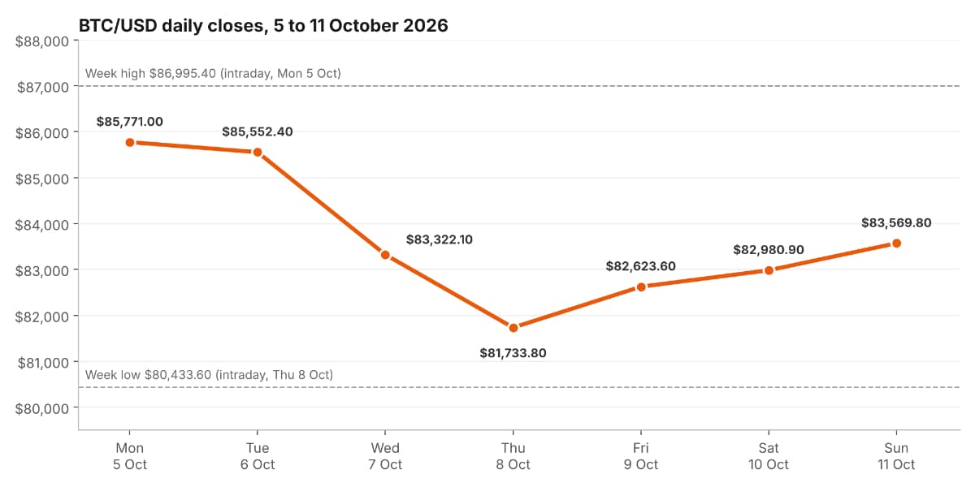Image resolution: width=975 pixels, height=487 pixels.
Task: Click the $82,980.90 value label
Action: 769,250
